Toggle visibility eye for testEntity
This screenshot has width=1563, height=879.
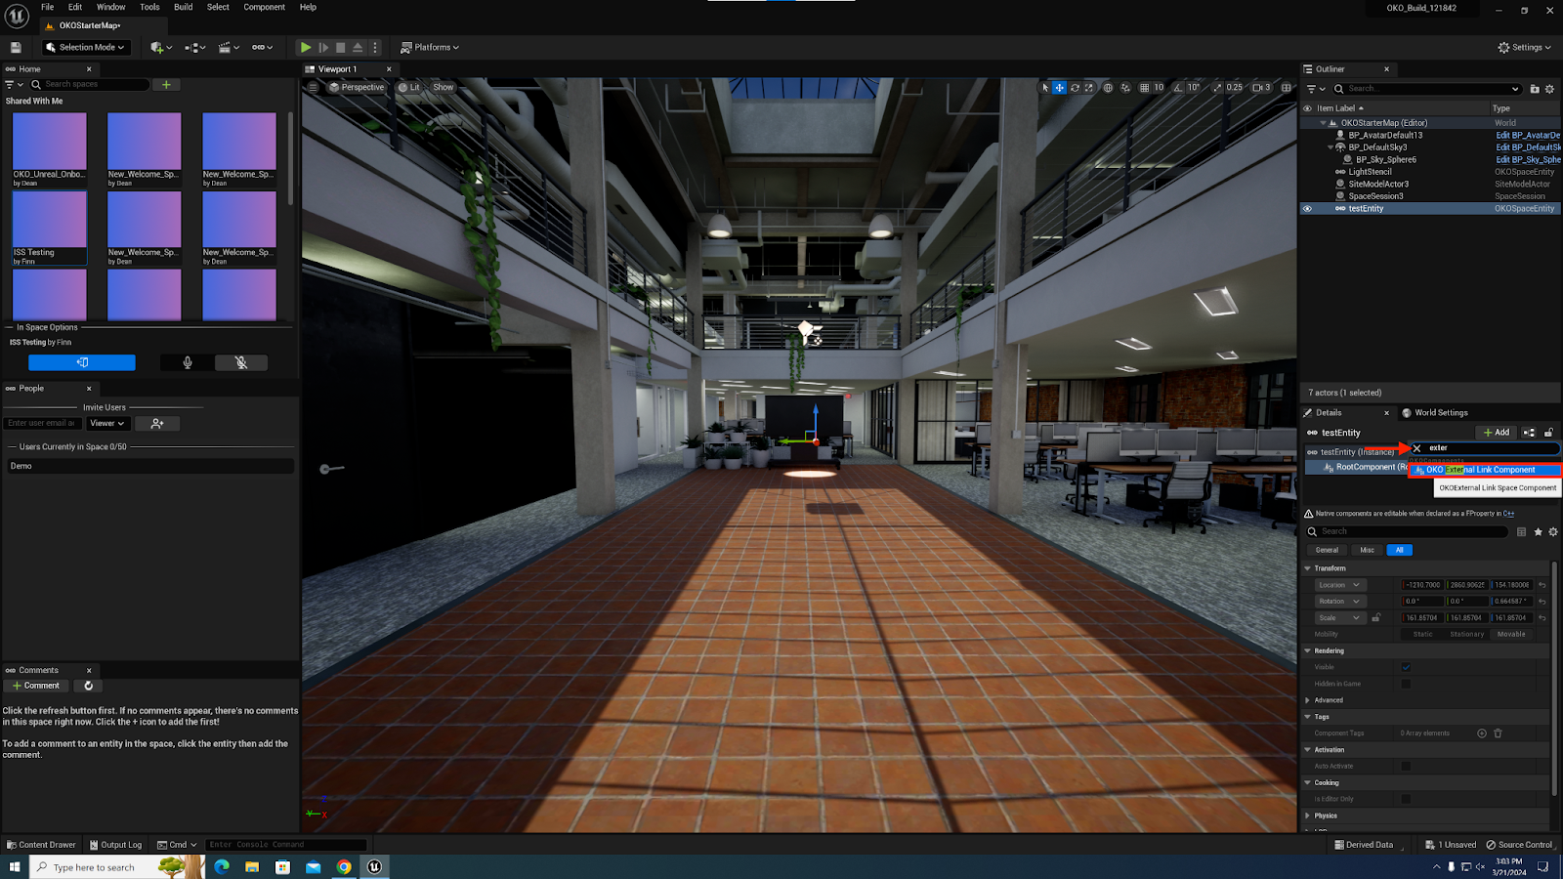[1307, 208]
